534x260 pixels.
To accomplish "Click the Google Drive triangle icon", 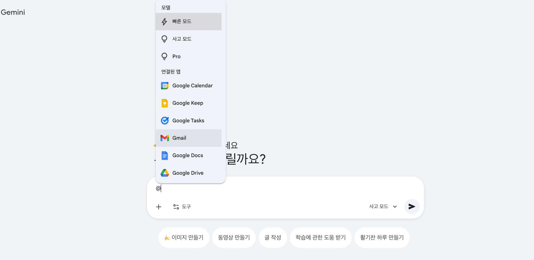I will click(x=165, y=173).
